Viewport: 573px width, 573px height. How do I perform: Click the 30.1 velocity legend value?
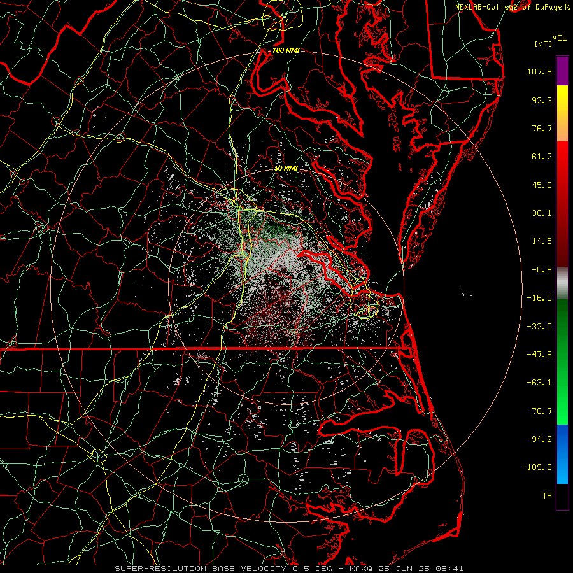[x=542, y=213]
